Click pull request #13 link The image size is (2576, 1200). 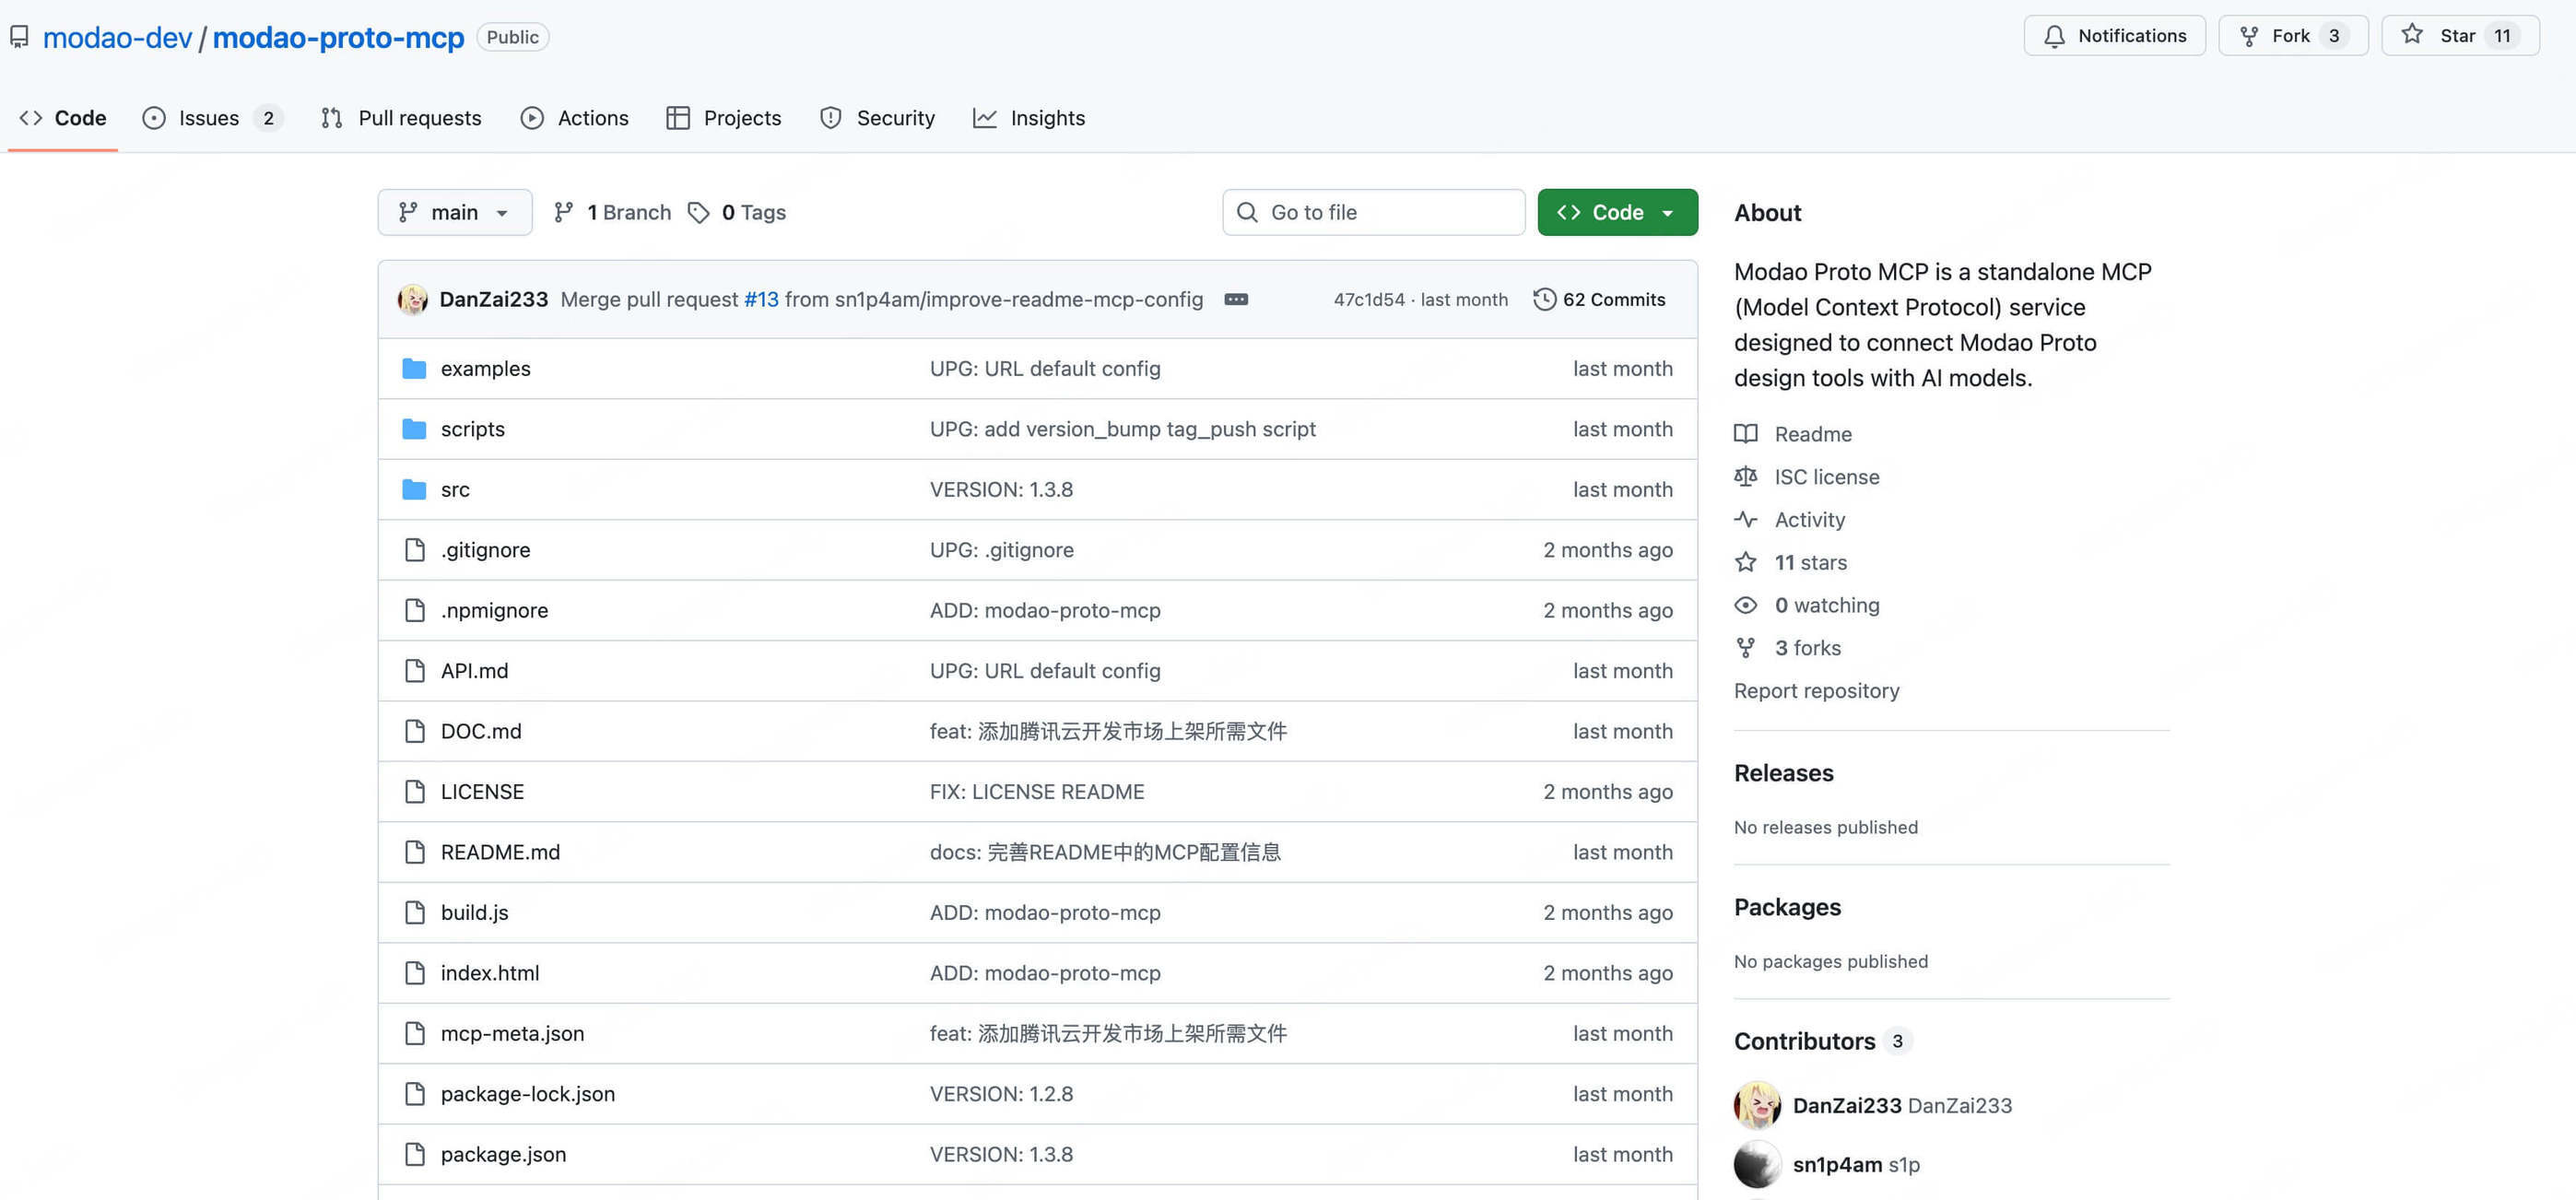point(761,299)
